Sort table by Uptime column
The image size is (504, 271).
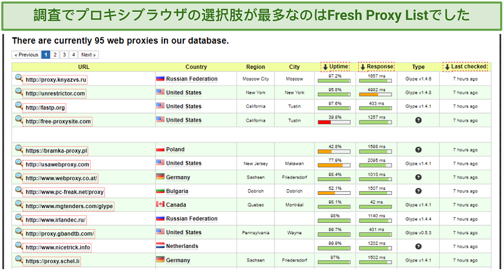click(x=335, y=67)
